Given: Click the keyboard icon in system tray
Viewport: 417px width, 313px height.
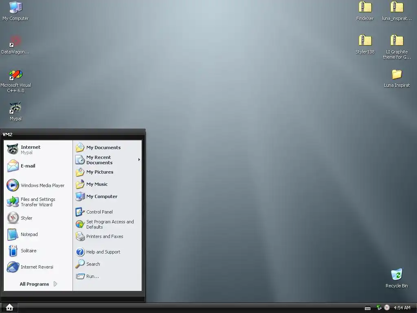Looking at the screenshot, I should pyautogui.click(x=368, y=308).
